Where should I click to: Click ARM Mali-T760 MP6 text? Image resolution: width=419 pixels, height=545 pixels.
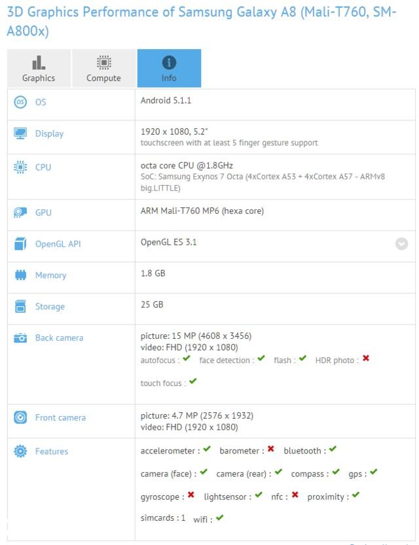click(202, 211)
